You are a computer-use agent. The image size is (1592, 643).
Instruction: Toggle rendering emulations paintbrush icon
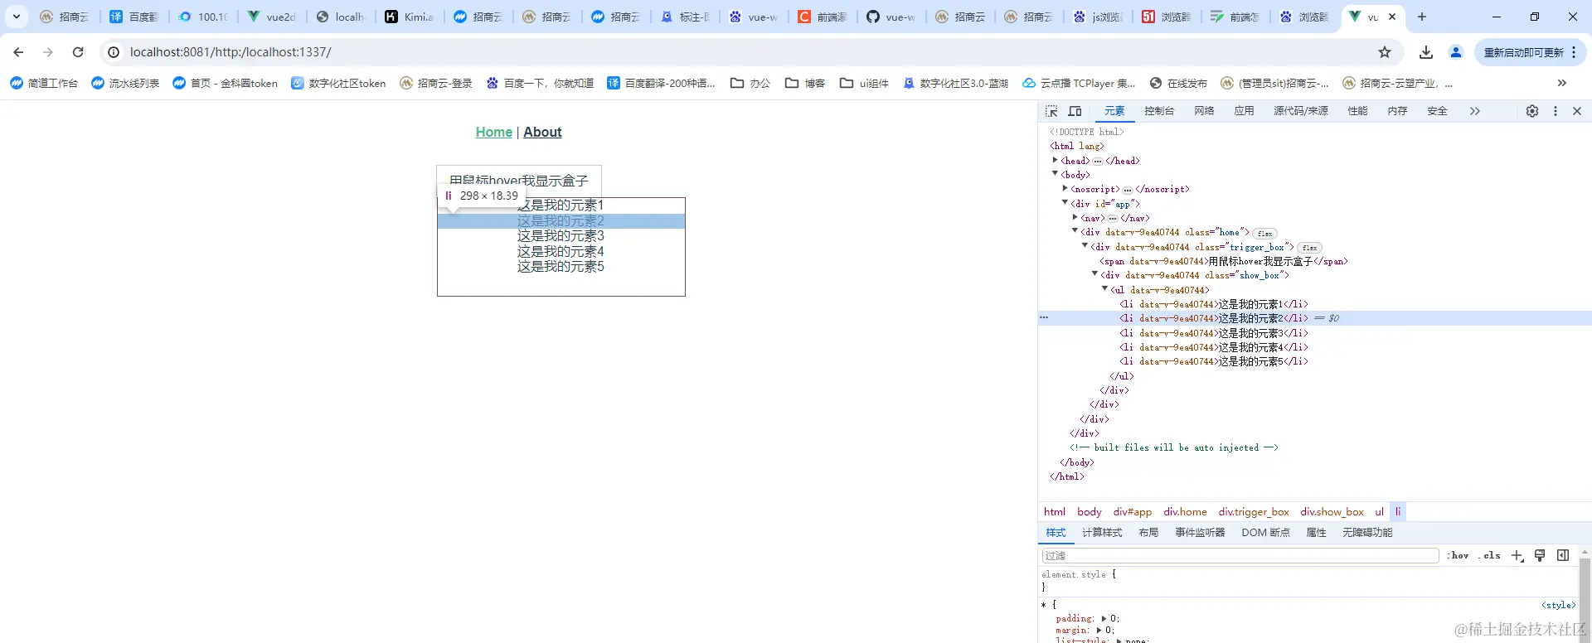1540,555
